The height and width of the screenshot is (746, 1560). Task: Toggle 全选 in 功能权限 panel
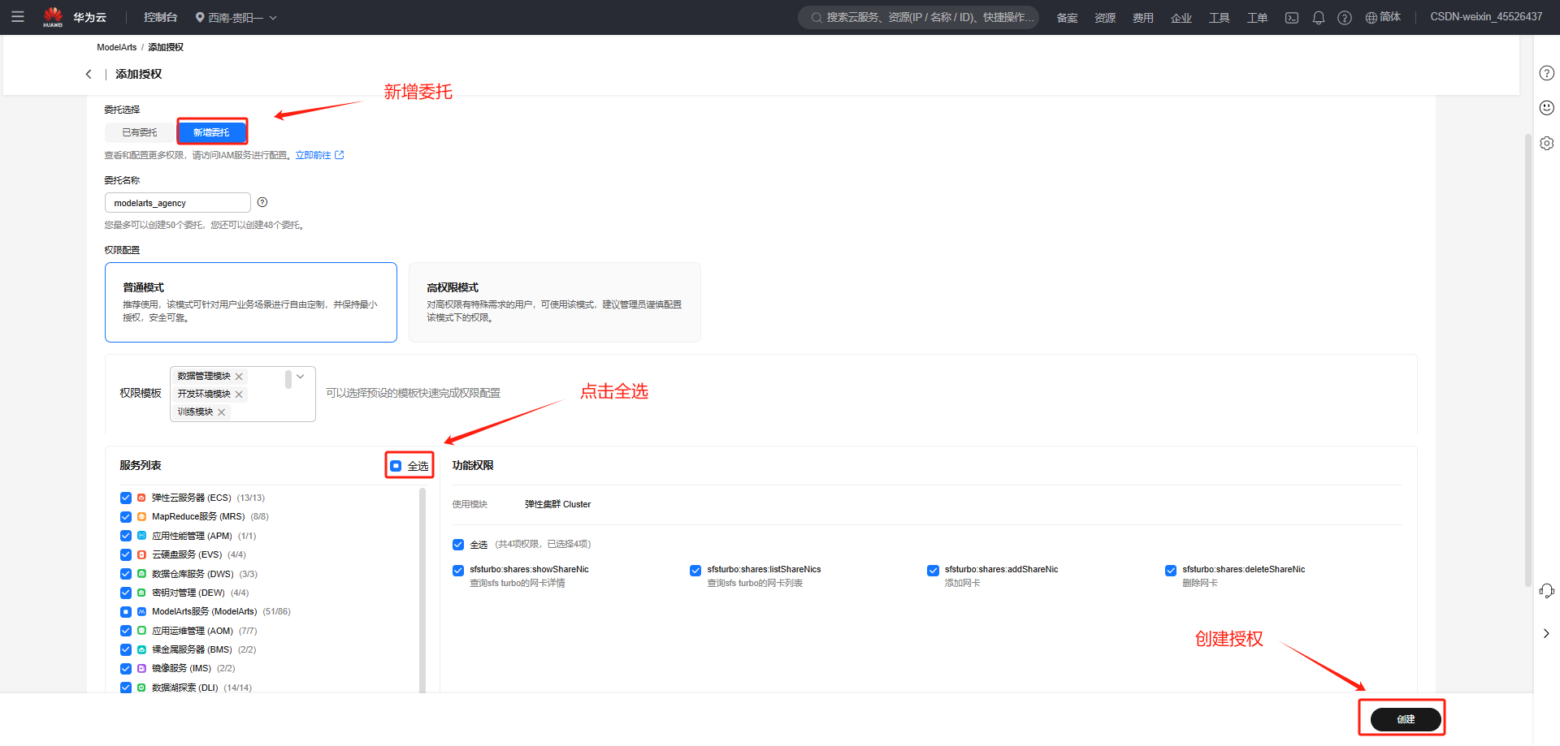(x=458, y=545)
